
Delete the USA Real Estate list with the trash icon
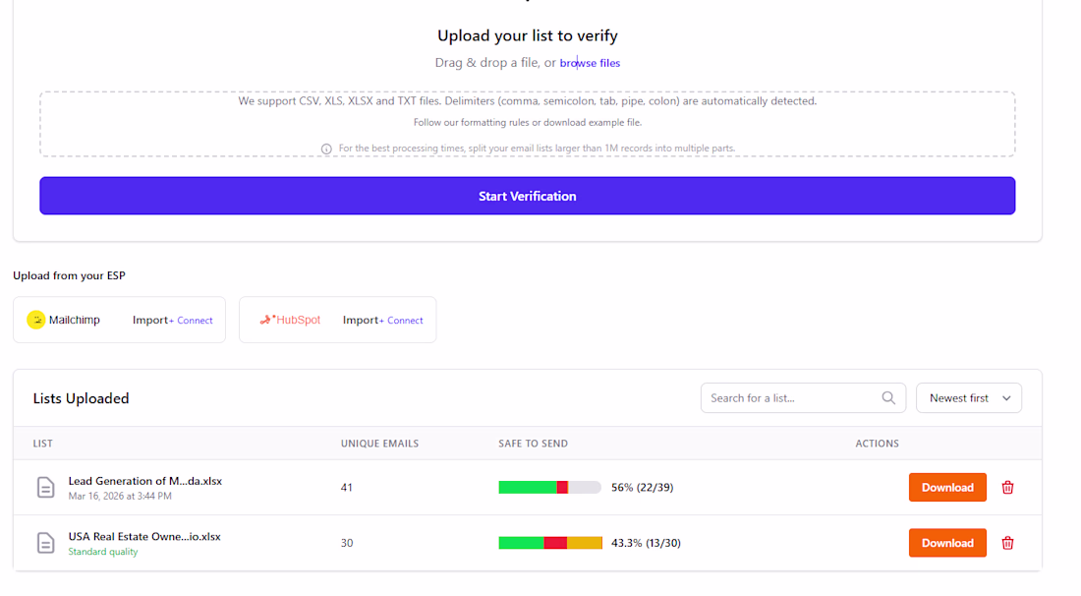(x=1007, y=543)
